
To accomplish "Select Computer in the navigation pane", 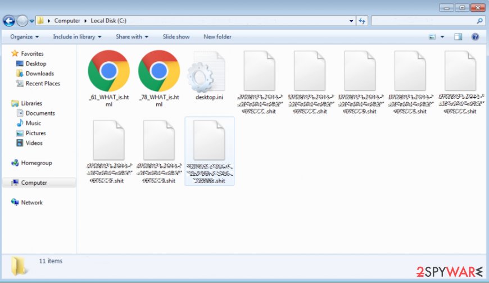I will (x=34, y=182).
